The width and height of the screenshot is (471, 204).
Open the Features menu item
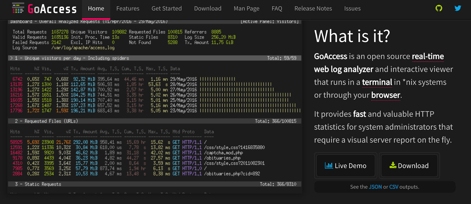coord(128,9)
